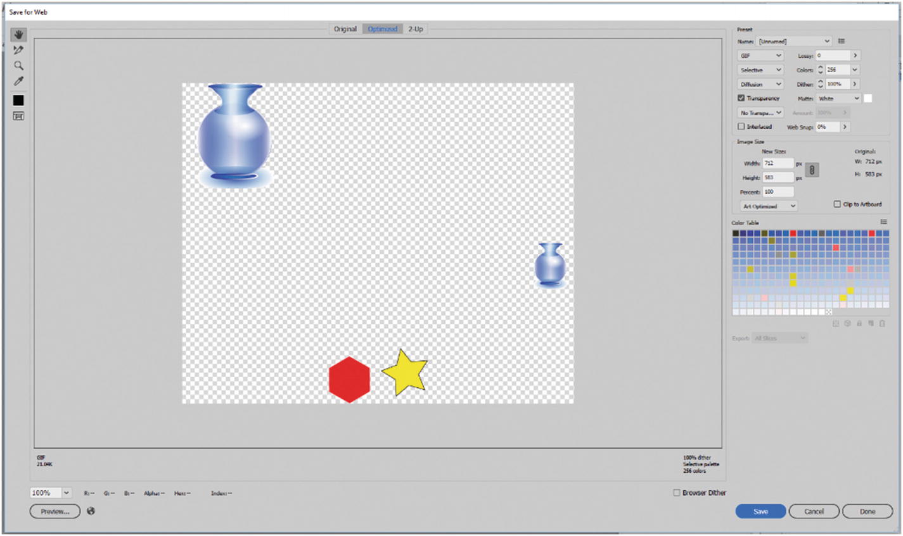Click the Dither percentage field
This screenshot has width=903, height=536.
[x=838, y=84]
